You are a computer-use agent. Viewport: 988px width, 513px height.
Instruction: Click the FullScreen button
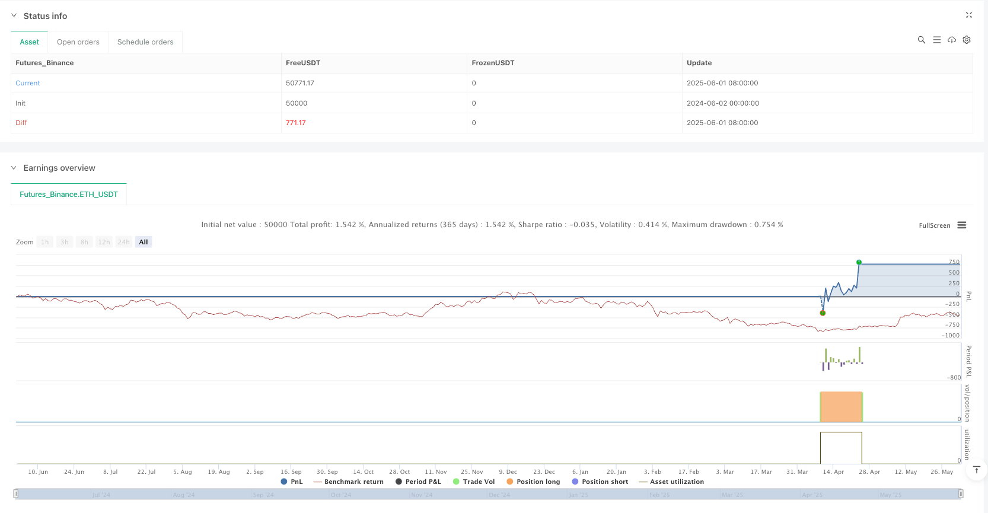934,225
